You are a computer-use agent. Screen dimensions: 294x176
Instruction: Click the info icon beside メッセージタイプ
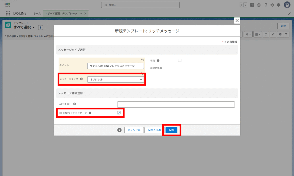click(x=82, y=79)
